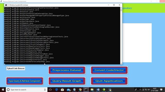
Task: Minimize the cmd.exe window
Action: [109, 5]
